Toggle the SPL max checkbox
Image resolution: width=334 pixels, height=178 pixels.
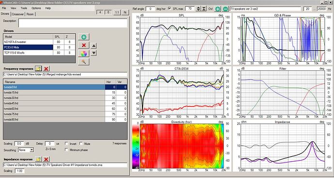coord(169,9)
